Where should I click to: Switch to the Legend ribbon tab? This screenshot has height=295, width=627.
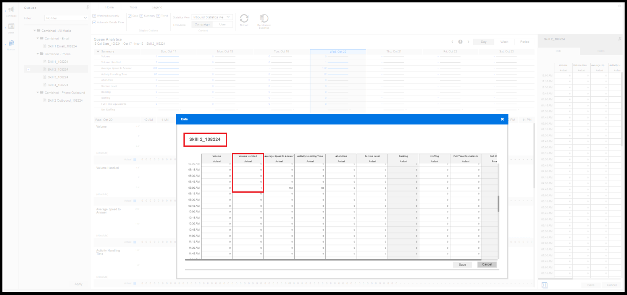(x=157, y=7)
